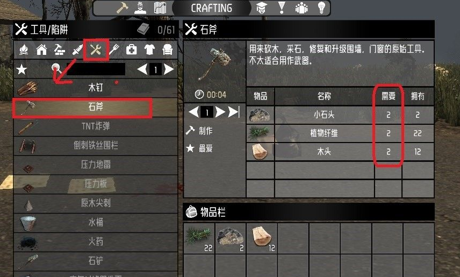
Task: Open the character icon tab
Action: (140, 8)
